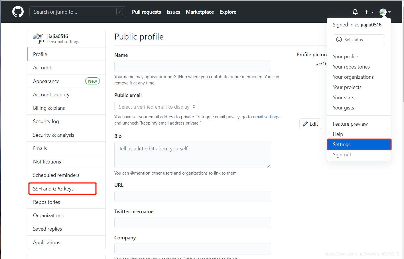The image size is (404, 259).
Task: Click the GitHub Octocat logo
Action: click(18, 12)
